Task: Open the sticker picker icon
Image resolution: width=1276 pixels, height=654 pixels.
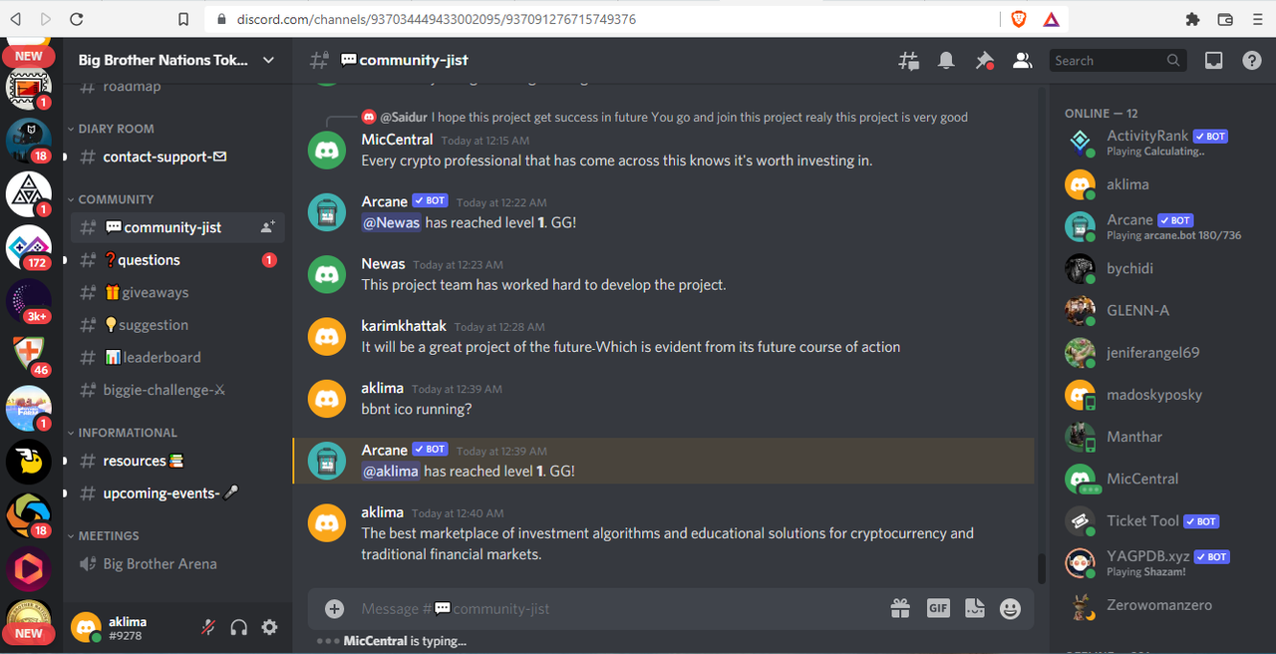Action: (x=975, y=608)
